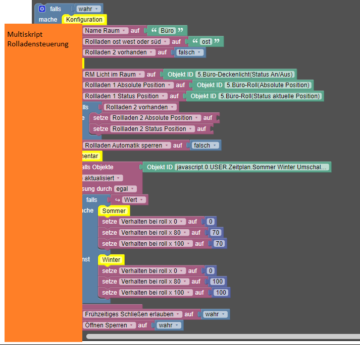This screenshot has width=360, height=345.
Task: Click setze block for Rollladen 2 Status Position
Action: click(151, 129)
